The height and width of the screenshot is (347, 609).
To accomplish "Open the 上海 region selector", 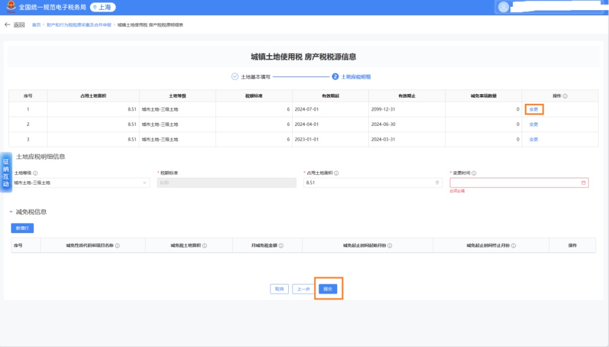I will pos(102,7).
